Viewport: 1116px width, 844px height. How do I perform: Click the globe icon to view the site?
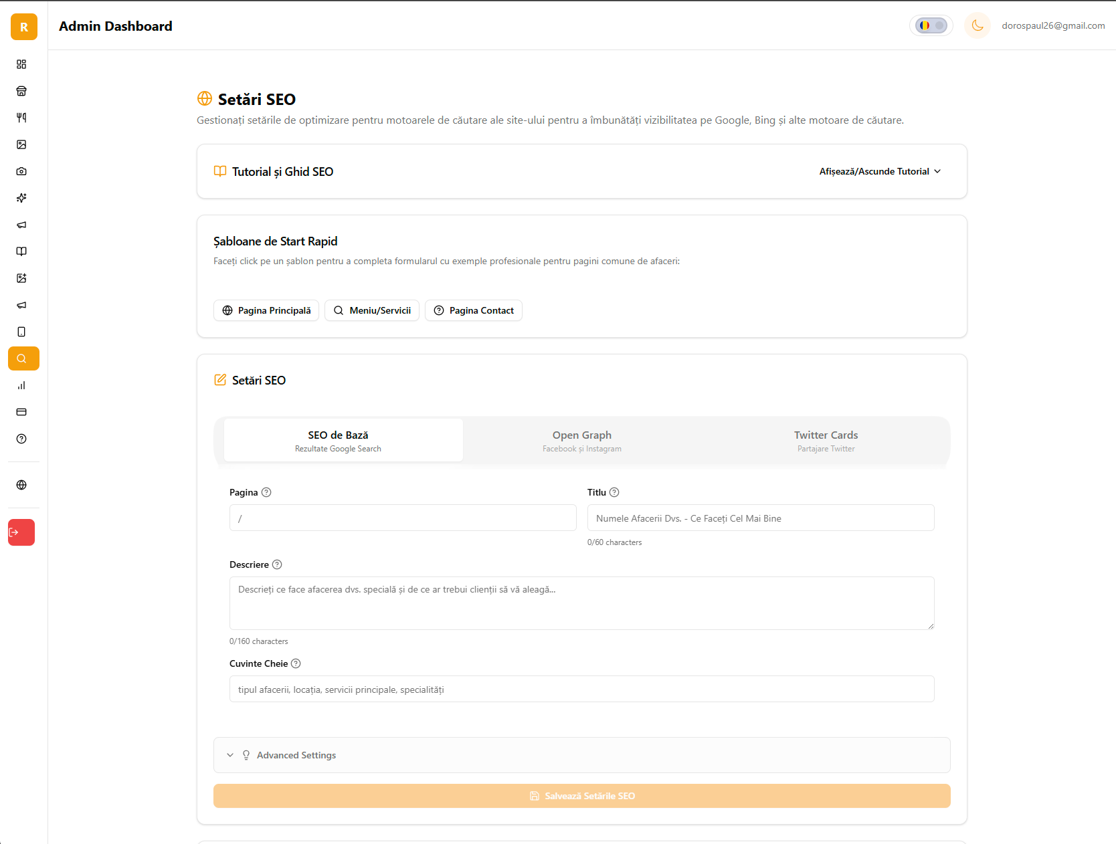[x=21, y=485]
